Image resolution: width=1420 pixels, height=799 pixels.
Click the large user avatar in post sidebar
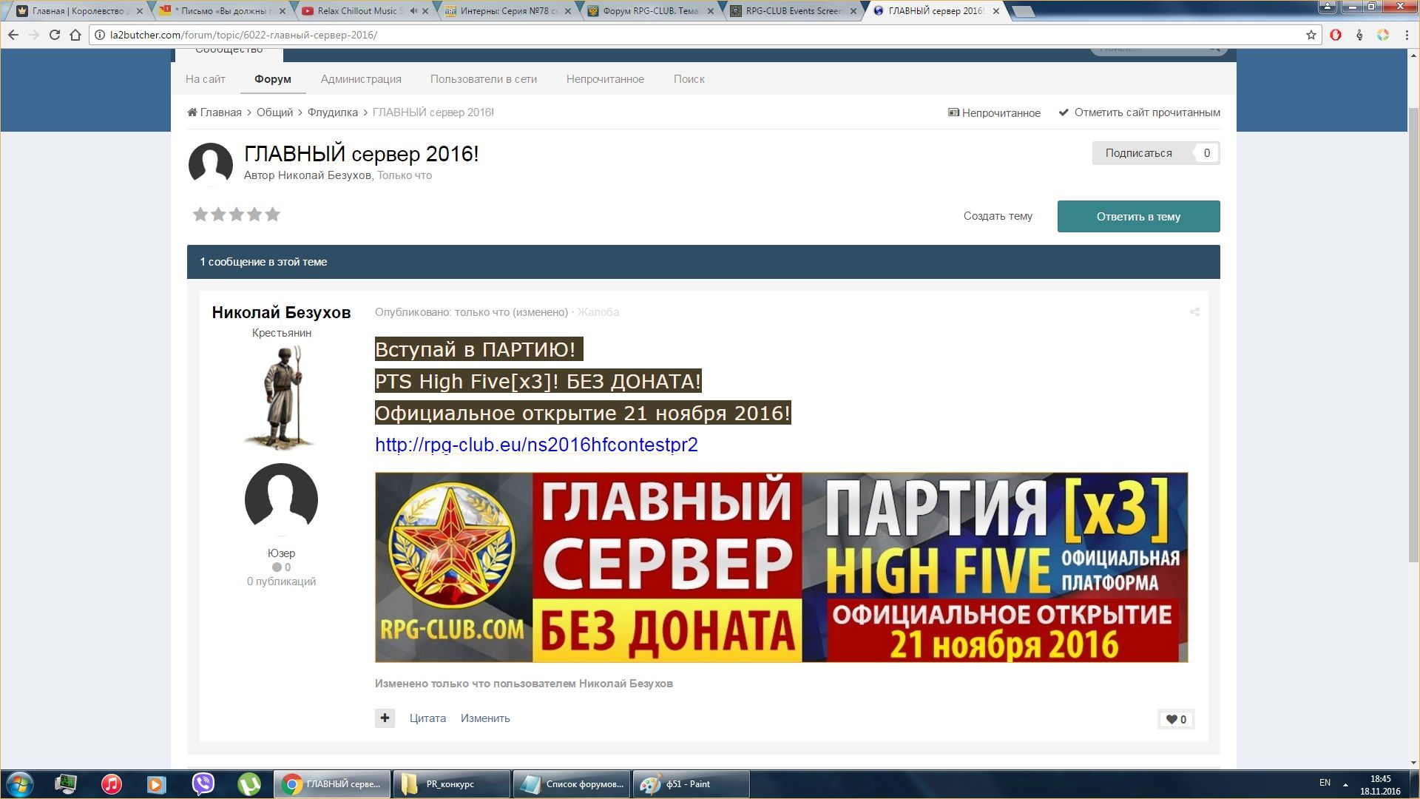(x=281, y=499)
